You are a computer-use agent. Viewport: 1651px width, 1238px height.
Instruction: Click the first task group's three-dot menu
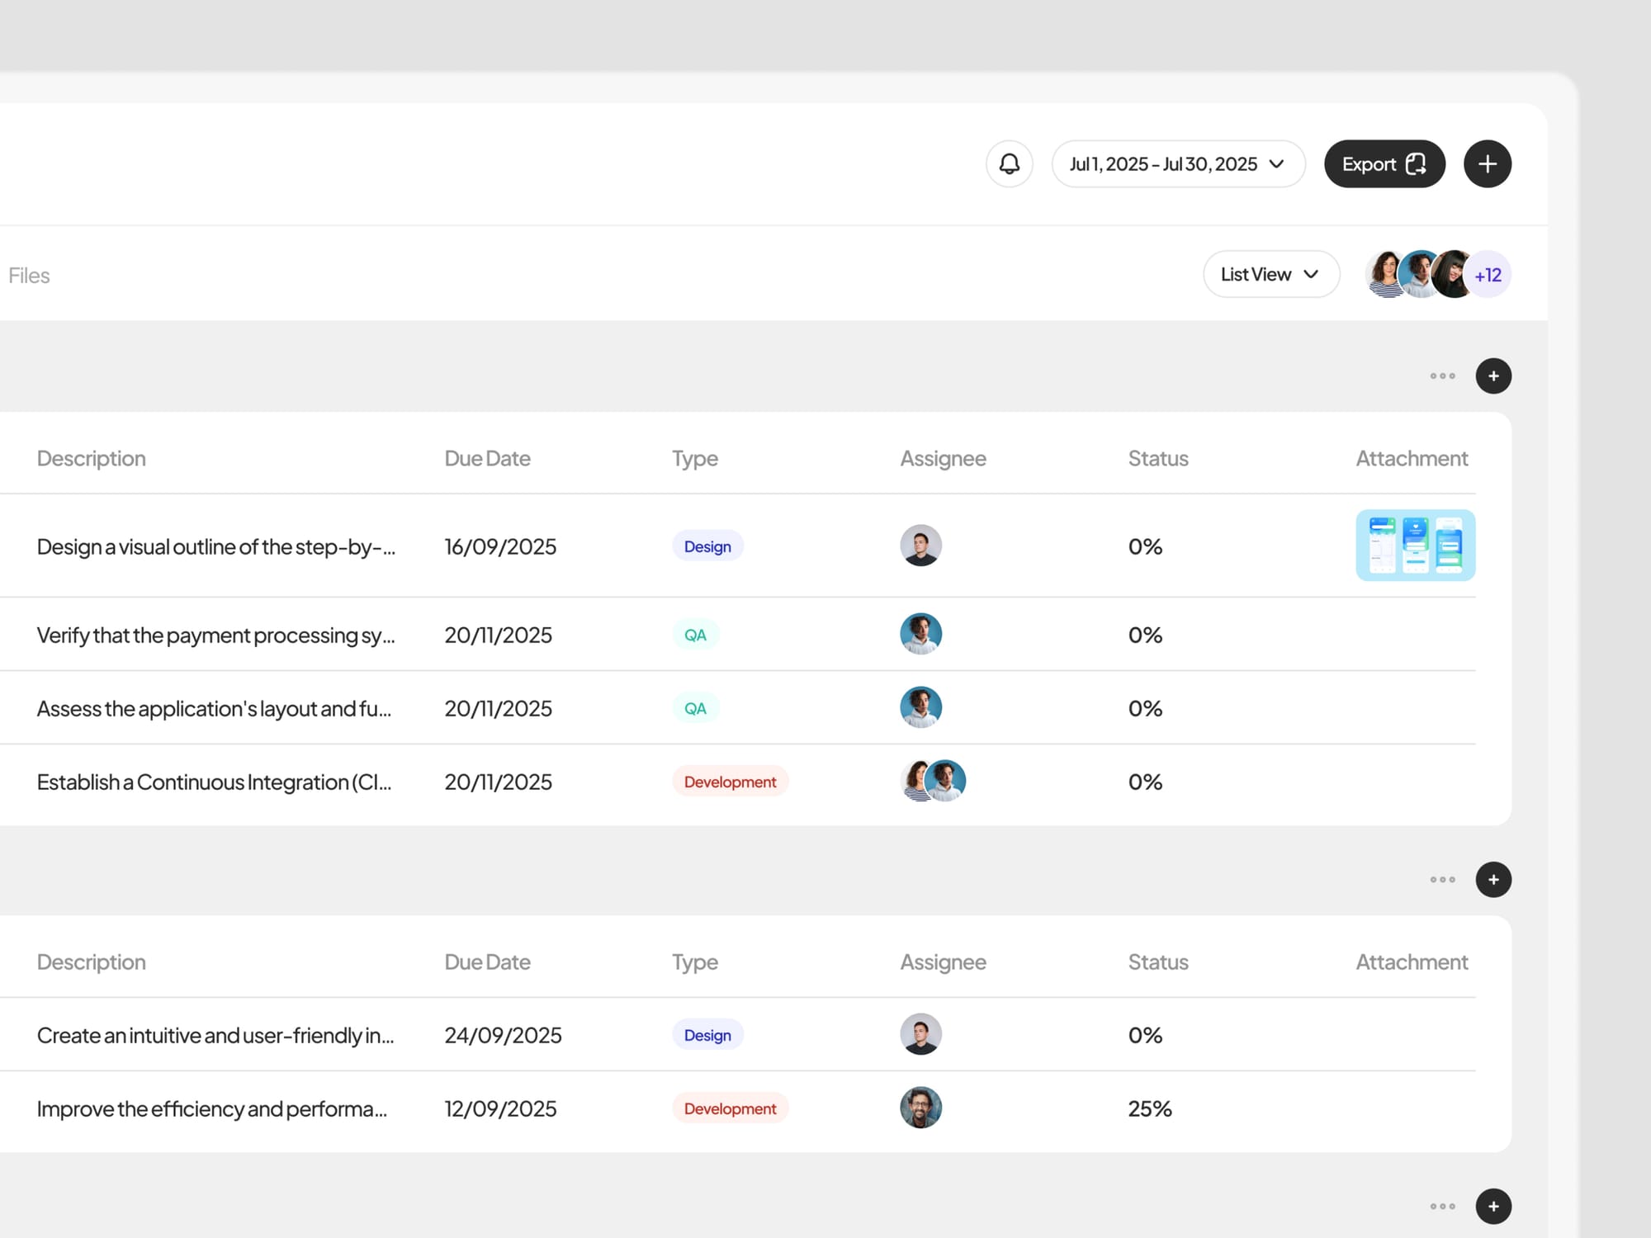coord(1442,376)
